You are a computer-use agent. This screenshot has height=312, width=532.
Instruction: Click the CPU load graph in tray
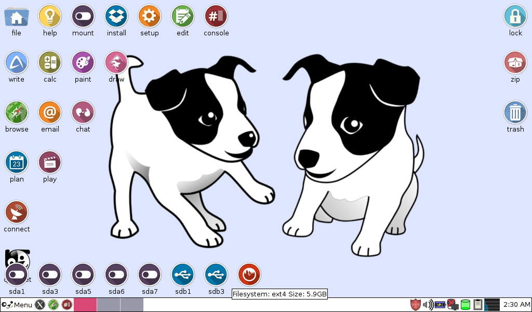click(x=492, y=305)
